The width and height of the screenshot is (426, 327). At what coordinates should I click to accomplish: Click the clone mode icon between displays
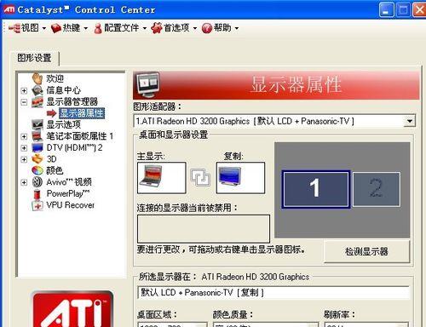coord(200,177)
